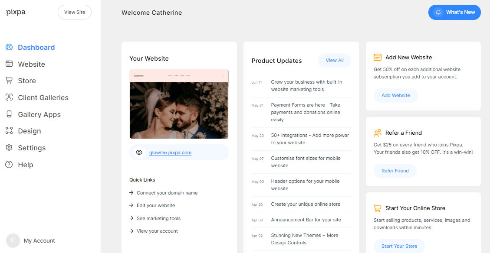
Task: Click the Start Your Online Store heading
Action: tap(415, 208)
